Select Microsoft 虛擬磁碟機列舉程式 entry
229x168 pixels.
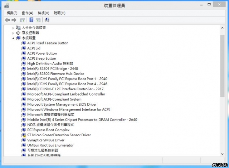coord(51,114)
